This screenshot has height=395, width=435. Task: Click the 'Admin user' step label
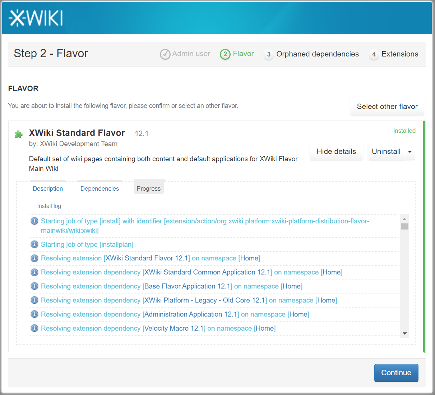tap(191, 54)
